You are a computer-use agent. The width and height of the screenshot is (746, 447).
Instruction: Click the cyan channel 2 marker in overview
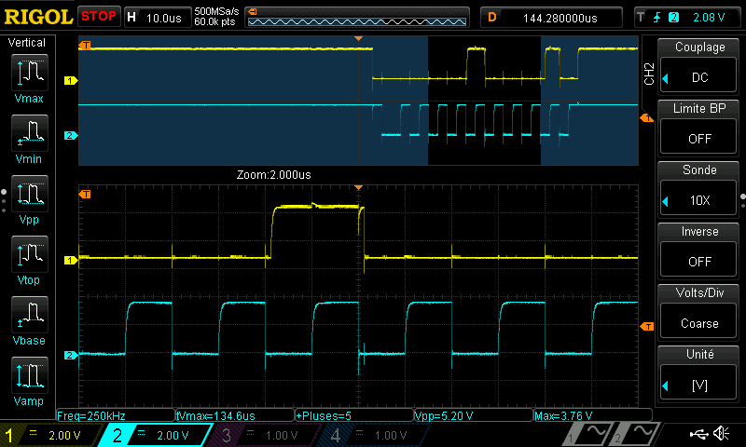click(x=71, y=135)
